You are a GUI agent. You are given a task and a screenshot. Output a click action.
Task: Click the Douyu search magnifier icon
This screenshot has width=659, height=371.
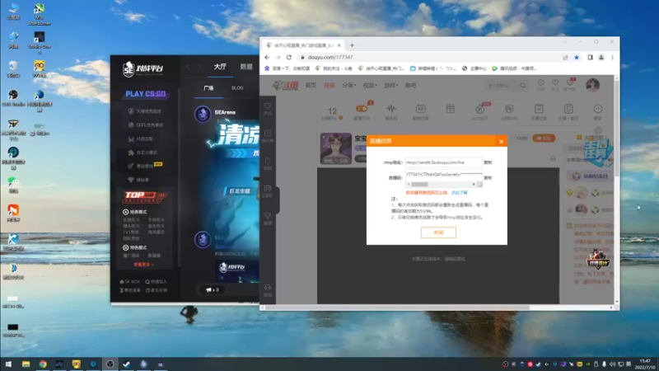click(x=523, y=86)
